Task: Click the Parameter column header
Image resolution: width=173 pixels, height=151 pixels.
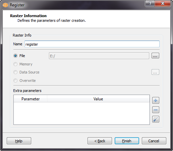Action: (x=31, y=99)
